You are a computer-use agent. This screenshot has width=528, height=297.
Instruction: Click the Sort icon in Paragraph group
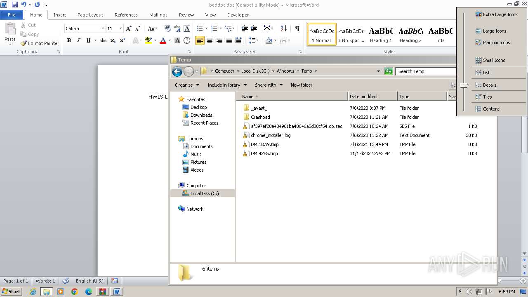pos(283,28)
